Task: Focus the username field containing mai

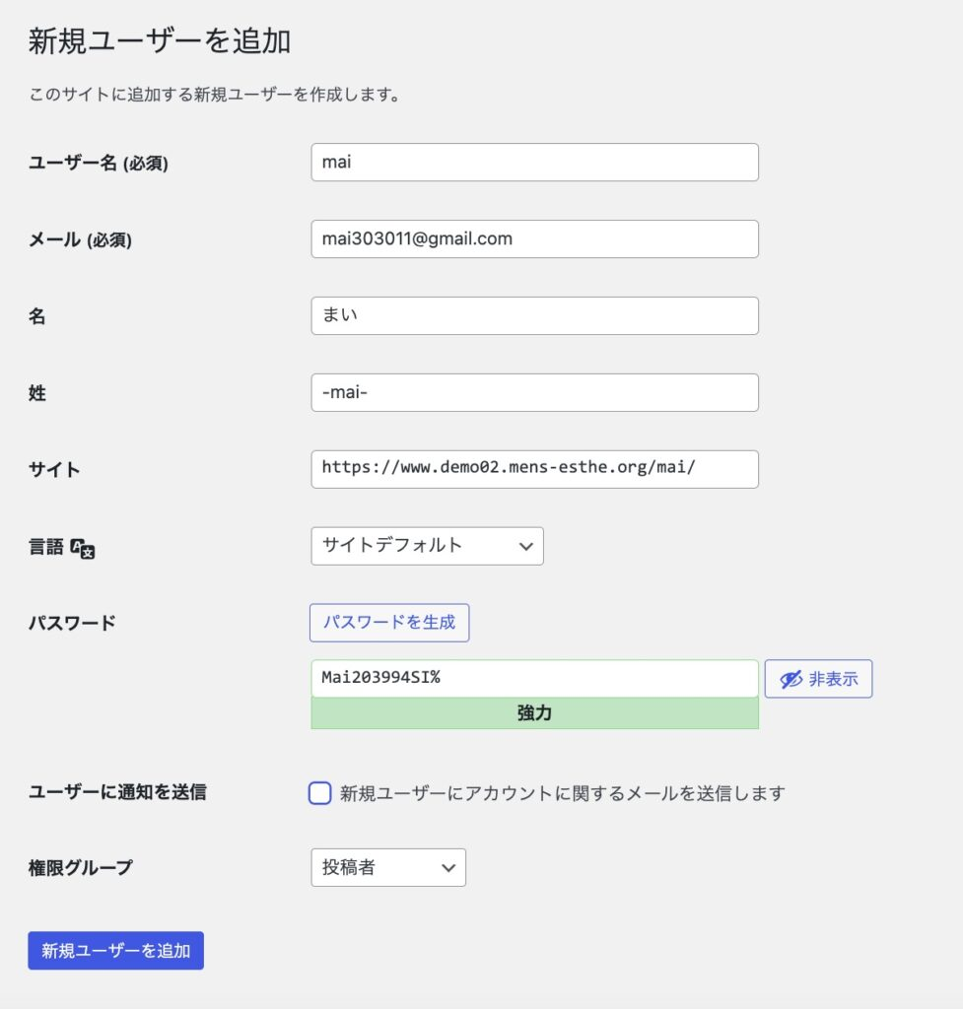Action: [x=534, y=163]
